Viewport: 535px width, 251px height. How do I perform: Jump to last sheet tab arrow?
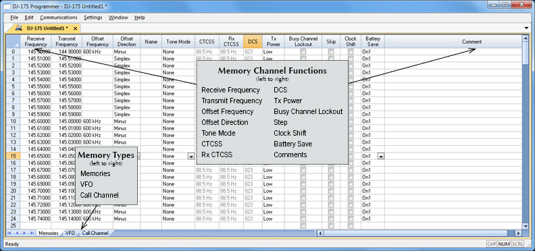[32, 233]
